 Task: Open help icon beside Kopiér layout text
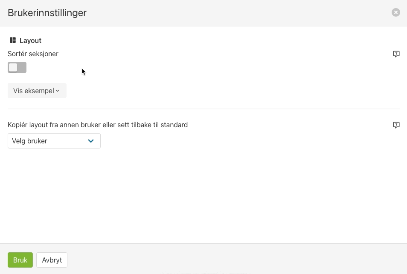(396, 125)
